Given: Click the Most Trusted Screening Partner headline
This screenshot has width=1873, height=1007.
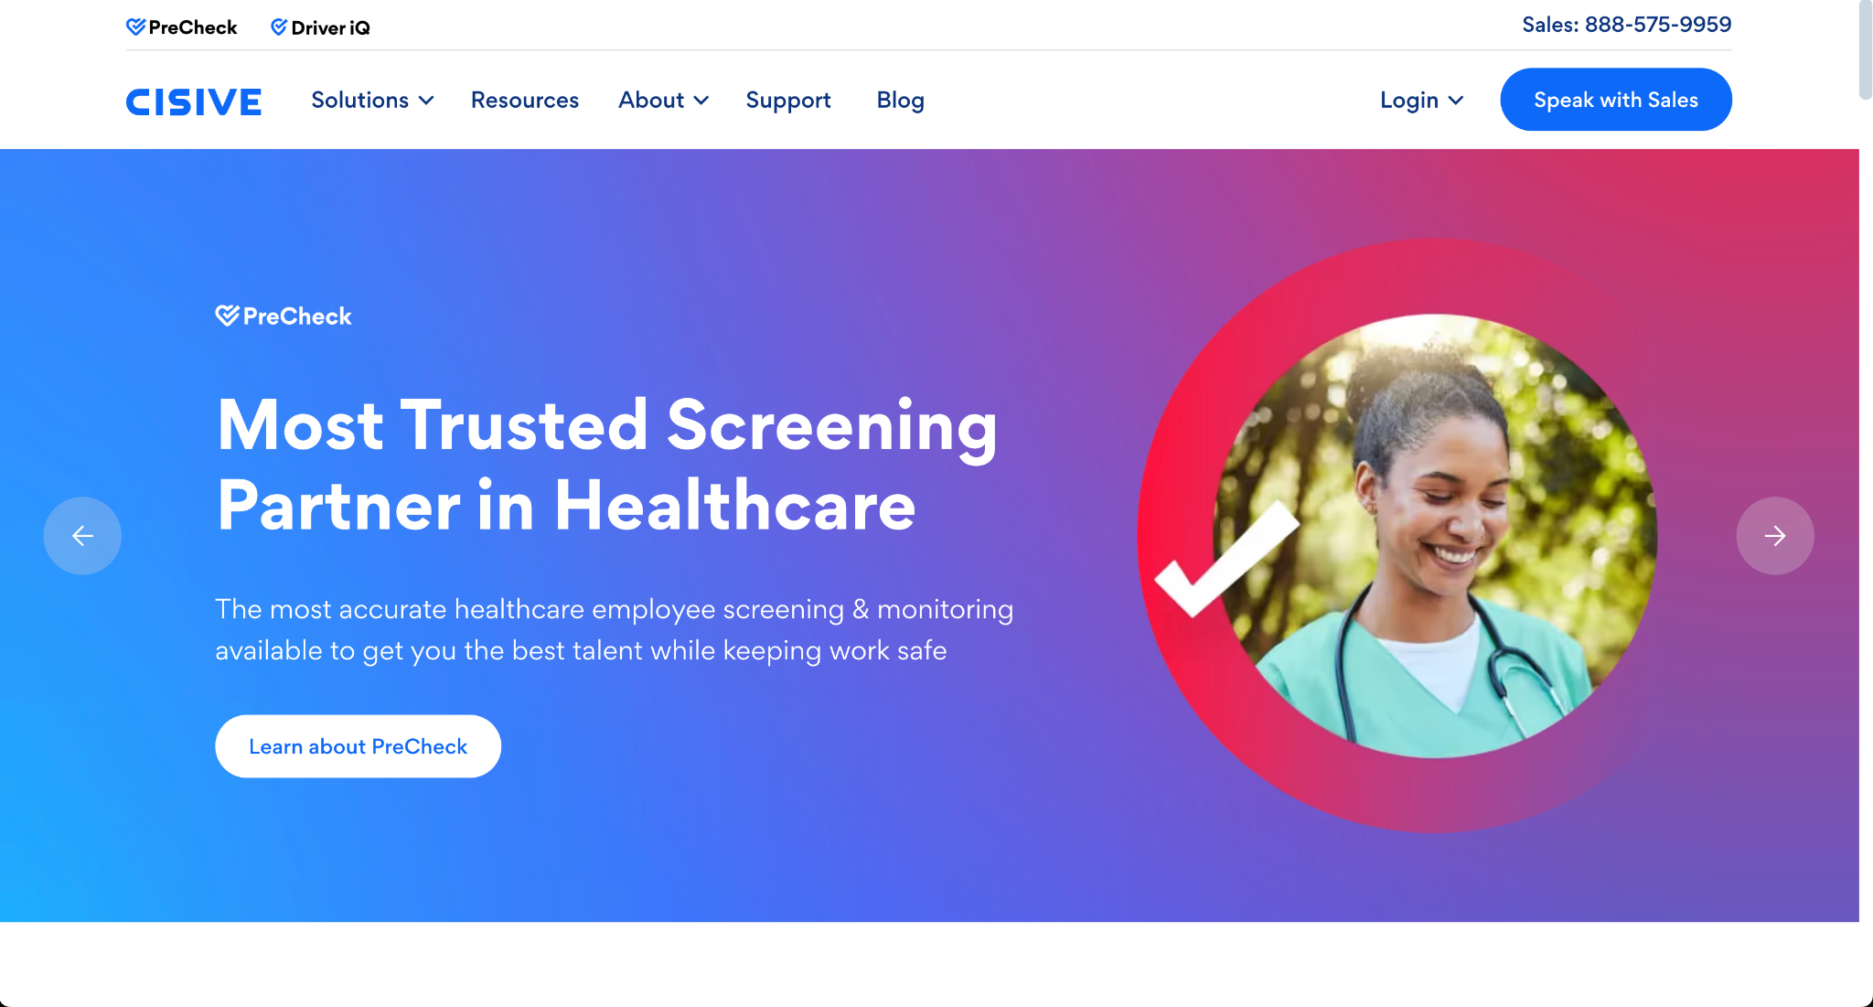Looking at the screenshot, I should pyautogui.click(x=607, y=465).
